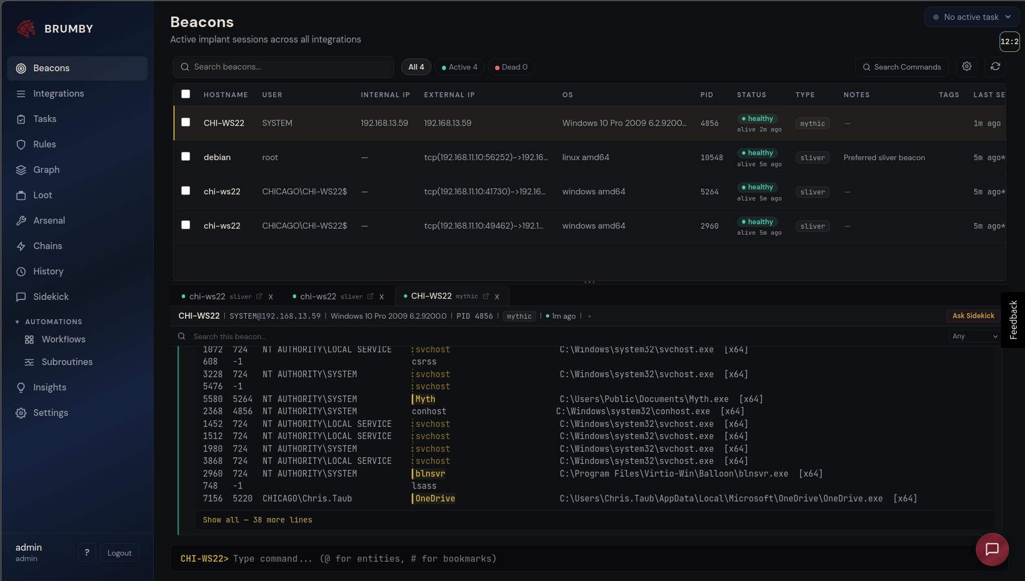Open Arsenal wrench icon
1025x581 pixels.
point(21,221)
